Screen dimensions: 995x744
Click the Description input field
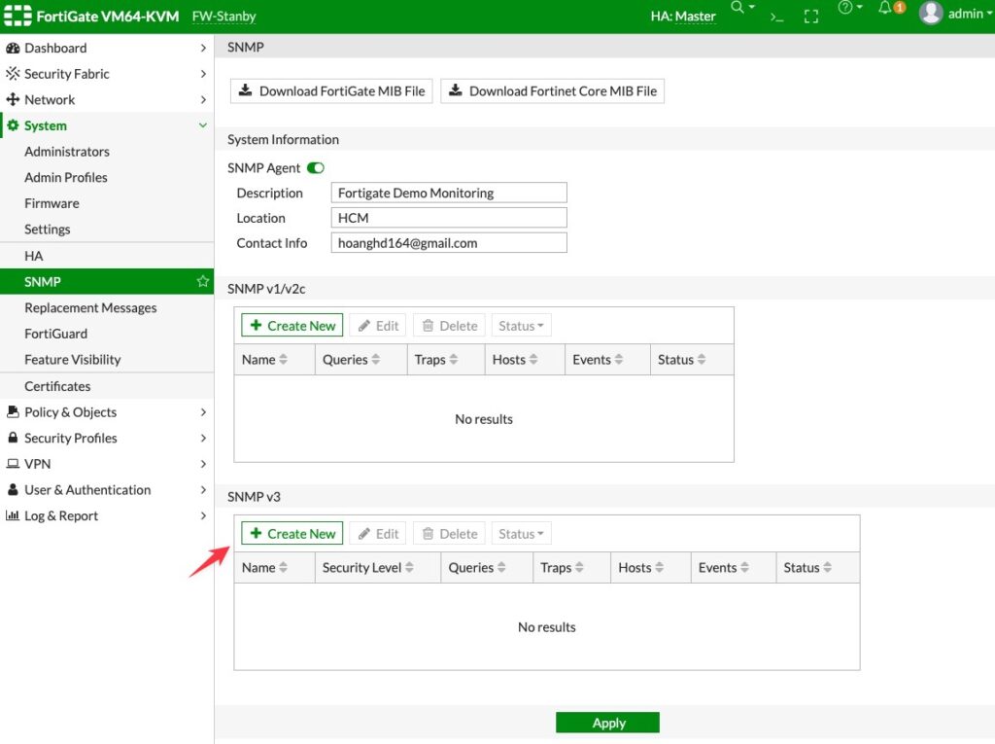point(449,193)
